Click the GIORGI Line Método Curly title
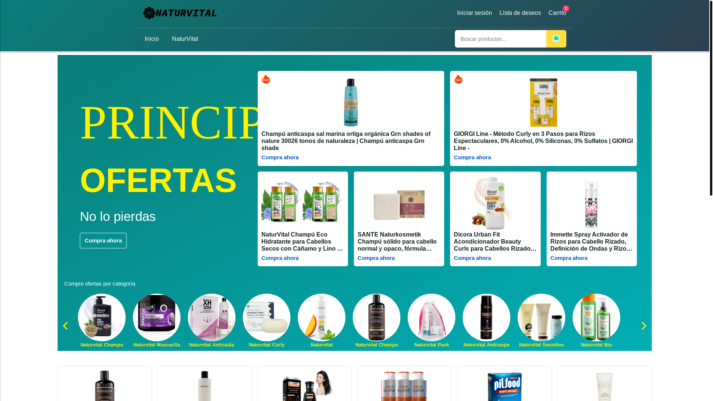Screen dimensions: 713x401 click(x=543, y=141)
